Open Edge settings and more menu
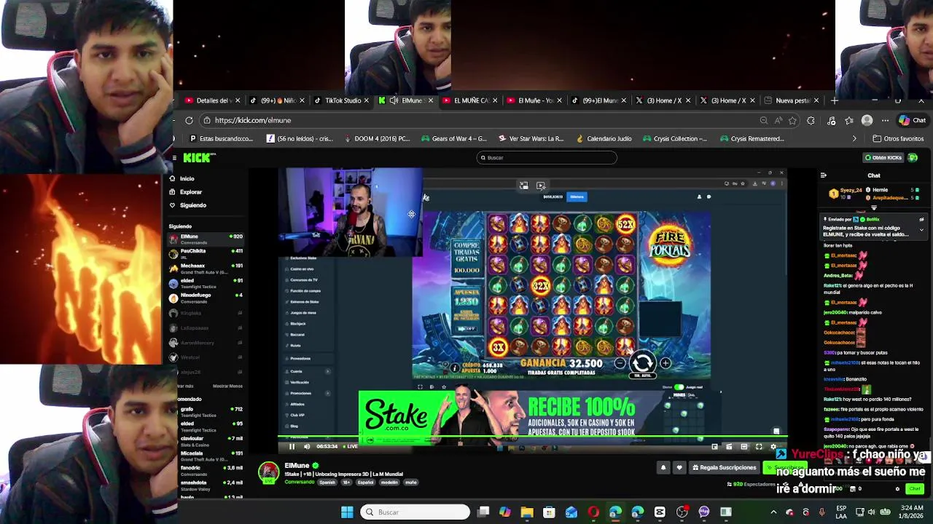The image size is (933, 524). pyautogui.click(x=885, y=120)
